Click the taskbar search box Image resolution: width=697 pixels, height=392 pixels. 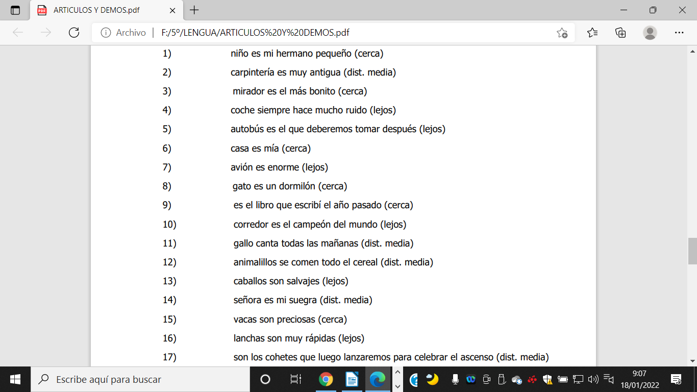(x=140, y=379)
